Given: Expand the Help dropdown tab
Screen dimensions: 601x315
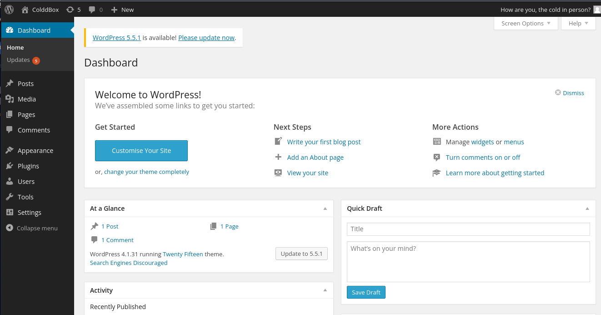Looking at the screenshot, I should point(578,23).
